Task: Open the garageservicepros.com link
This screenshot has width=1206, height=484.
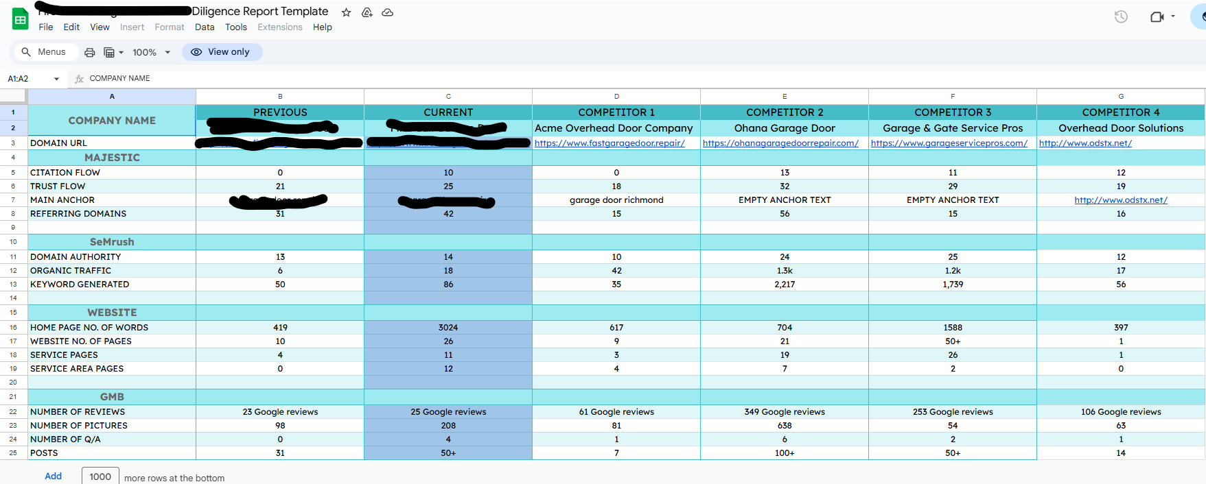Action: click(x=949, y=143)
